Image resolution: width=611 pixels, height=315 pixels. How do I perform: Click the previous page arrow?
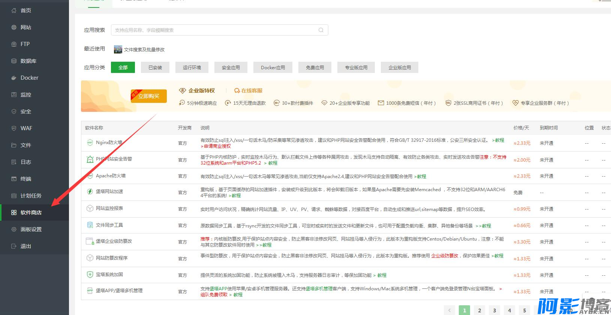coord(449,311)
